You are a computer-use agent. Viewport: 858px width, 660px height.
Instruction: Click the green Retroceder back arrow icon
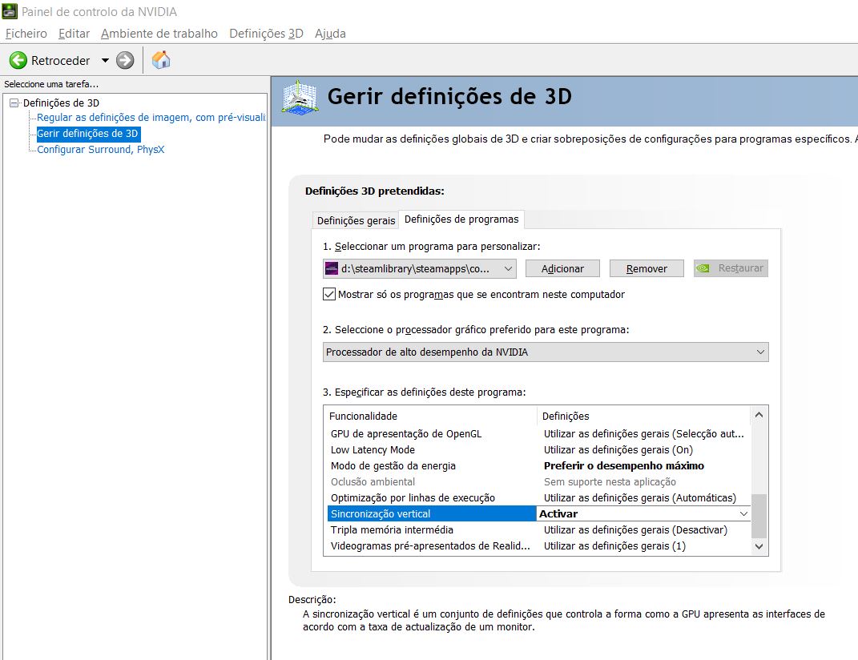coord(18,60)
